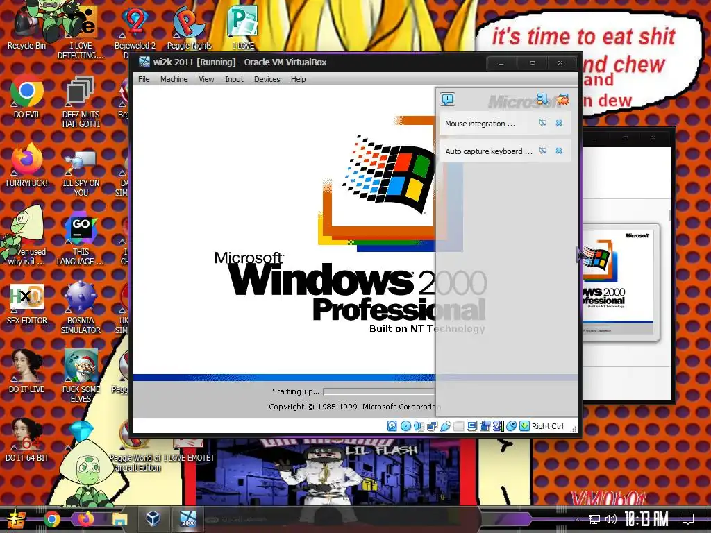Open the volume tray icon
This screenshot has height=533, width=711.
point(611,519)
